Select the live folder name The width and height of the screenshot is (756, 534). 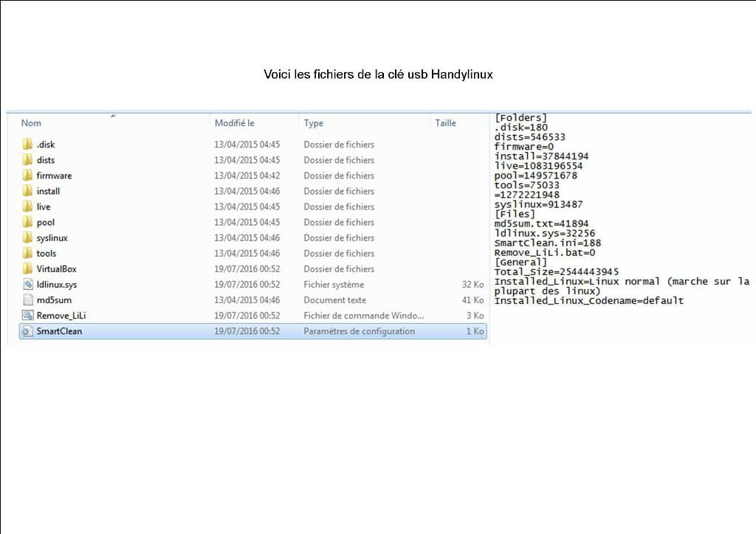pos(44,207)
